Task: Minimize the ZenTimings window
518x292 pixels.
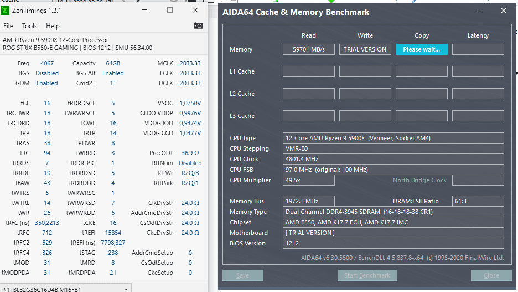Action: pos(144,10)
